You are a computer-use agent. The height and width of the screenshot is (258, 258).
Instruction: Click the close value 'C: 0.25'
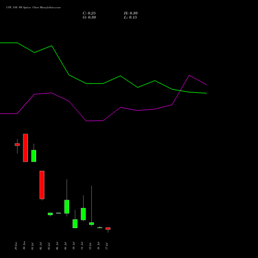click(x=89, y=13)
